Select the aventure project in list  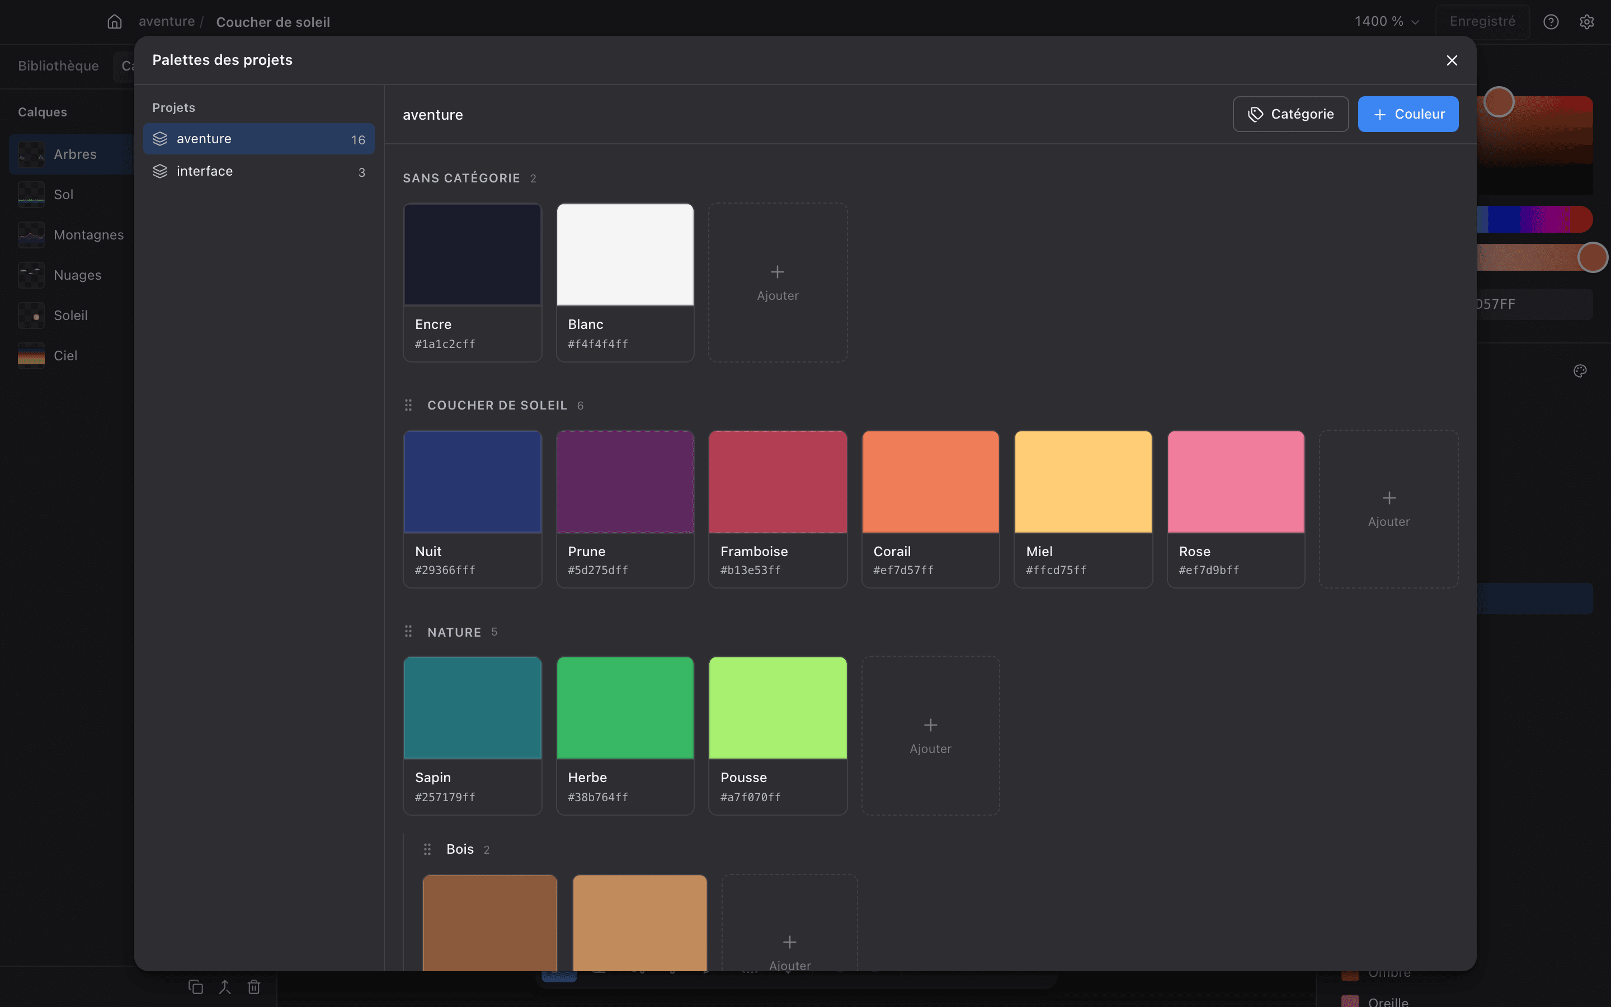(x=259, y=139)
